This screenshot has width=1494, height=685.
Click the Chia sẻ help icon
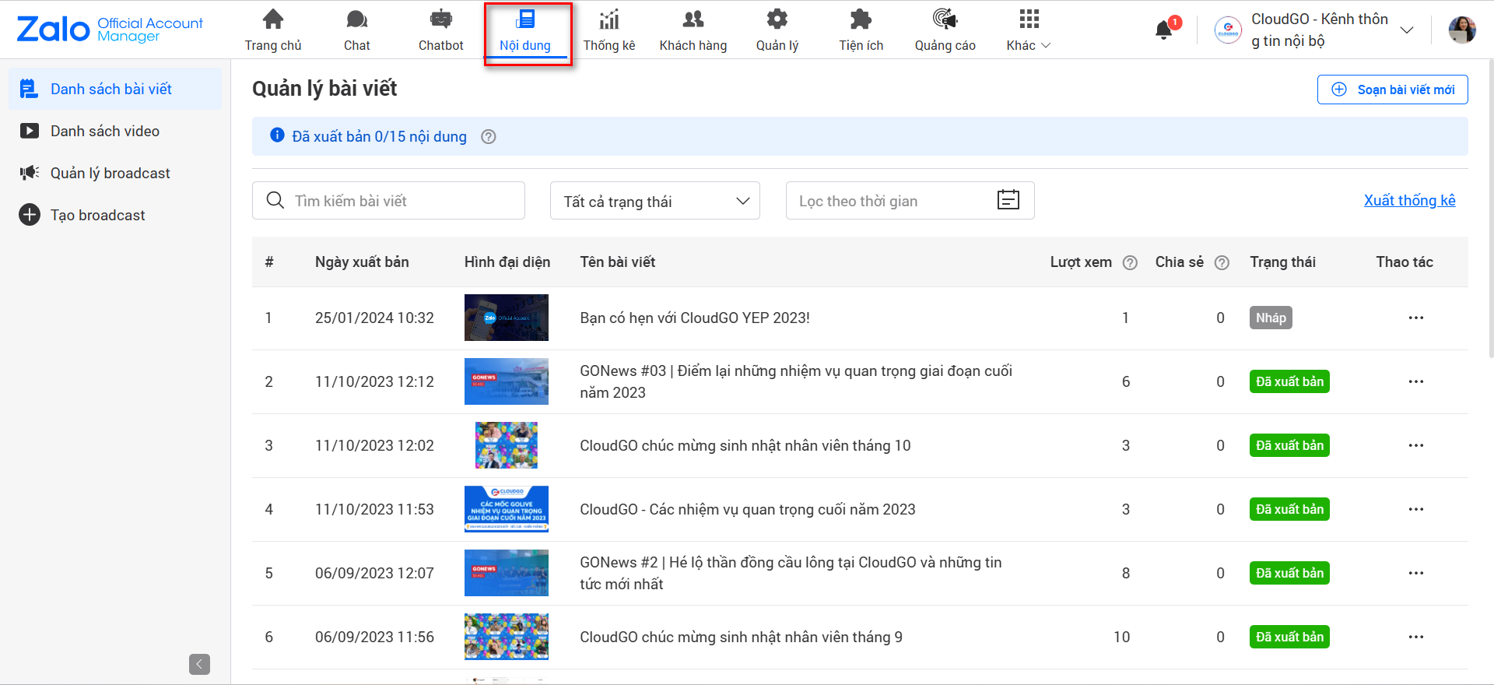[x=1222, y=263]
